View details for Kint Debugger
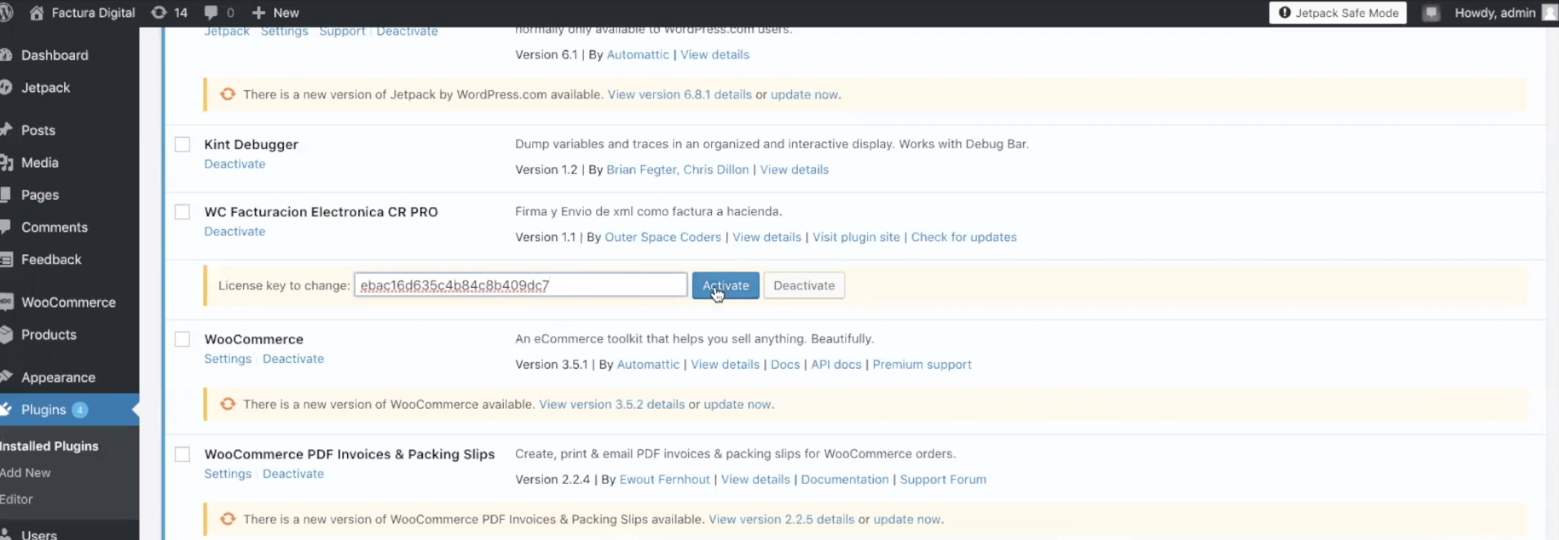 (x=794, y=169)
